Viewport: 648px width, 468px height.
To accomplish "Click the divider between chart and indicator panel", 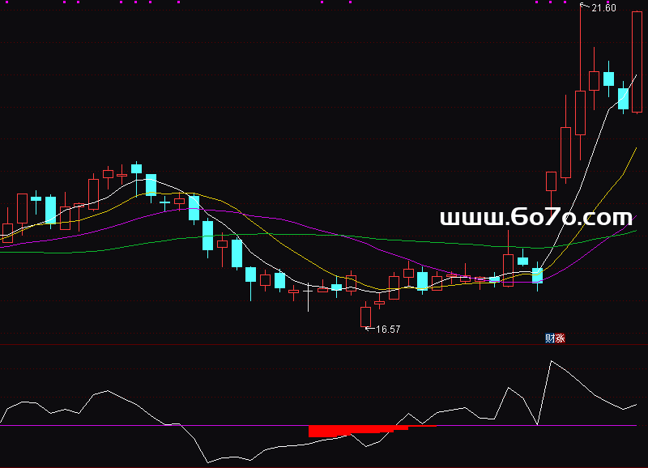I will 324,344.
